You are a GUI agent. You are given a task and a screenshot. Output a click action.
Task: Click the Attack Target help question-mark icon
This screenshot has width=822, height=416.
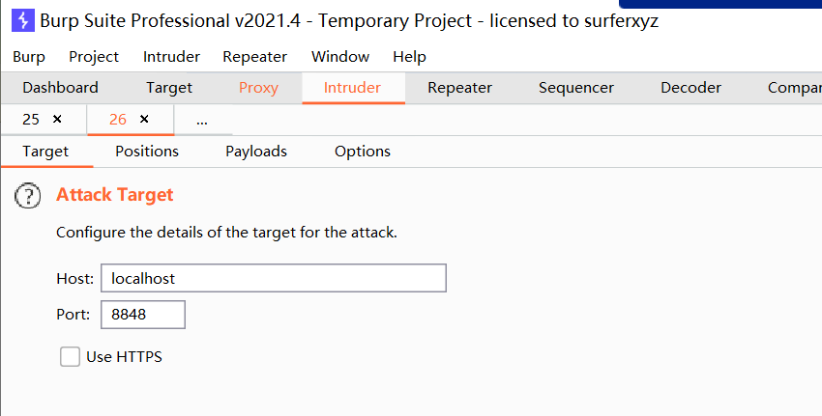(29, 196)
